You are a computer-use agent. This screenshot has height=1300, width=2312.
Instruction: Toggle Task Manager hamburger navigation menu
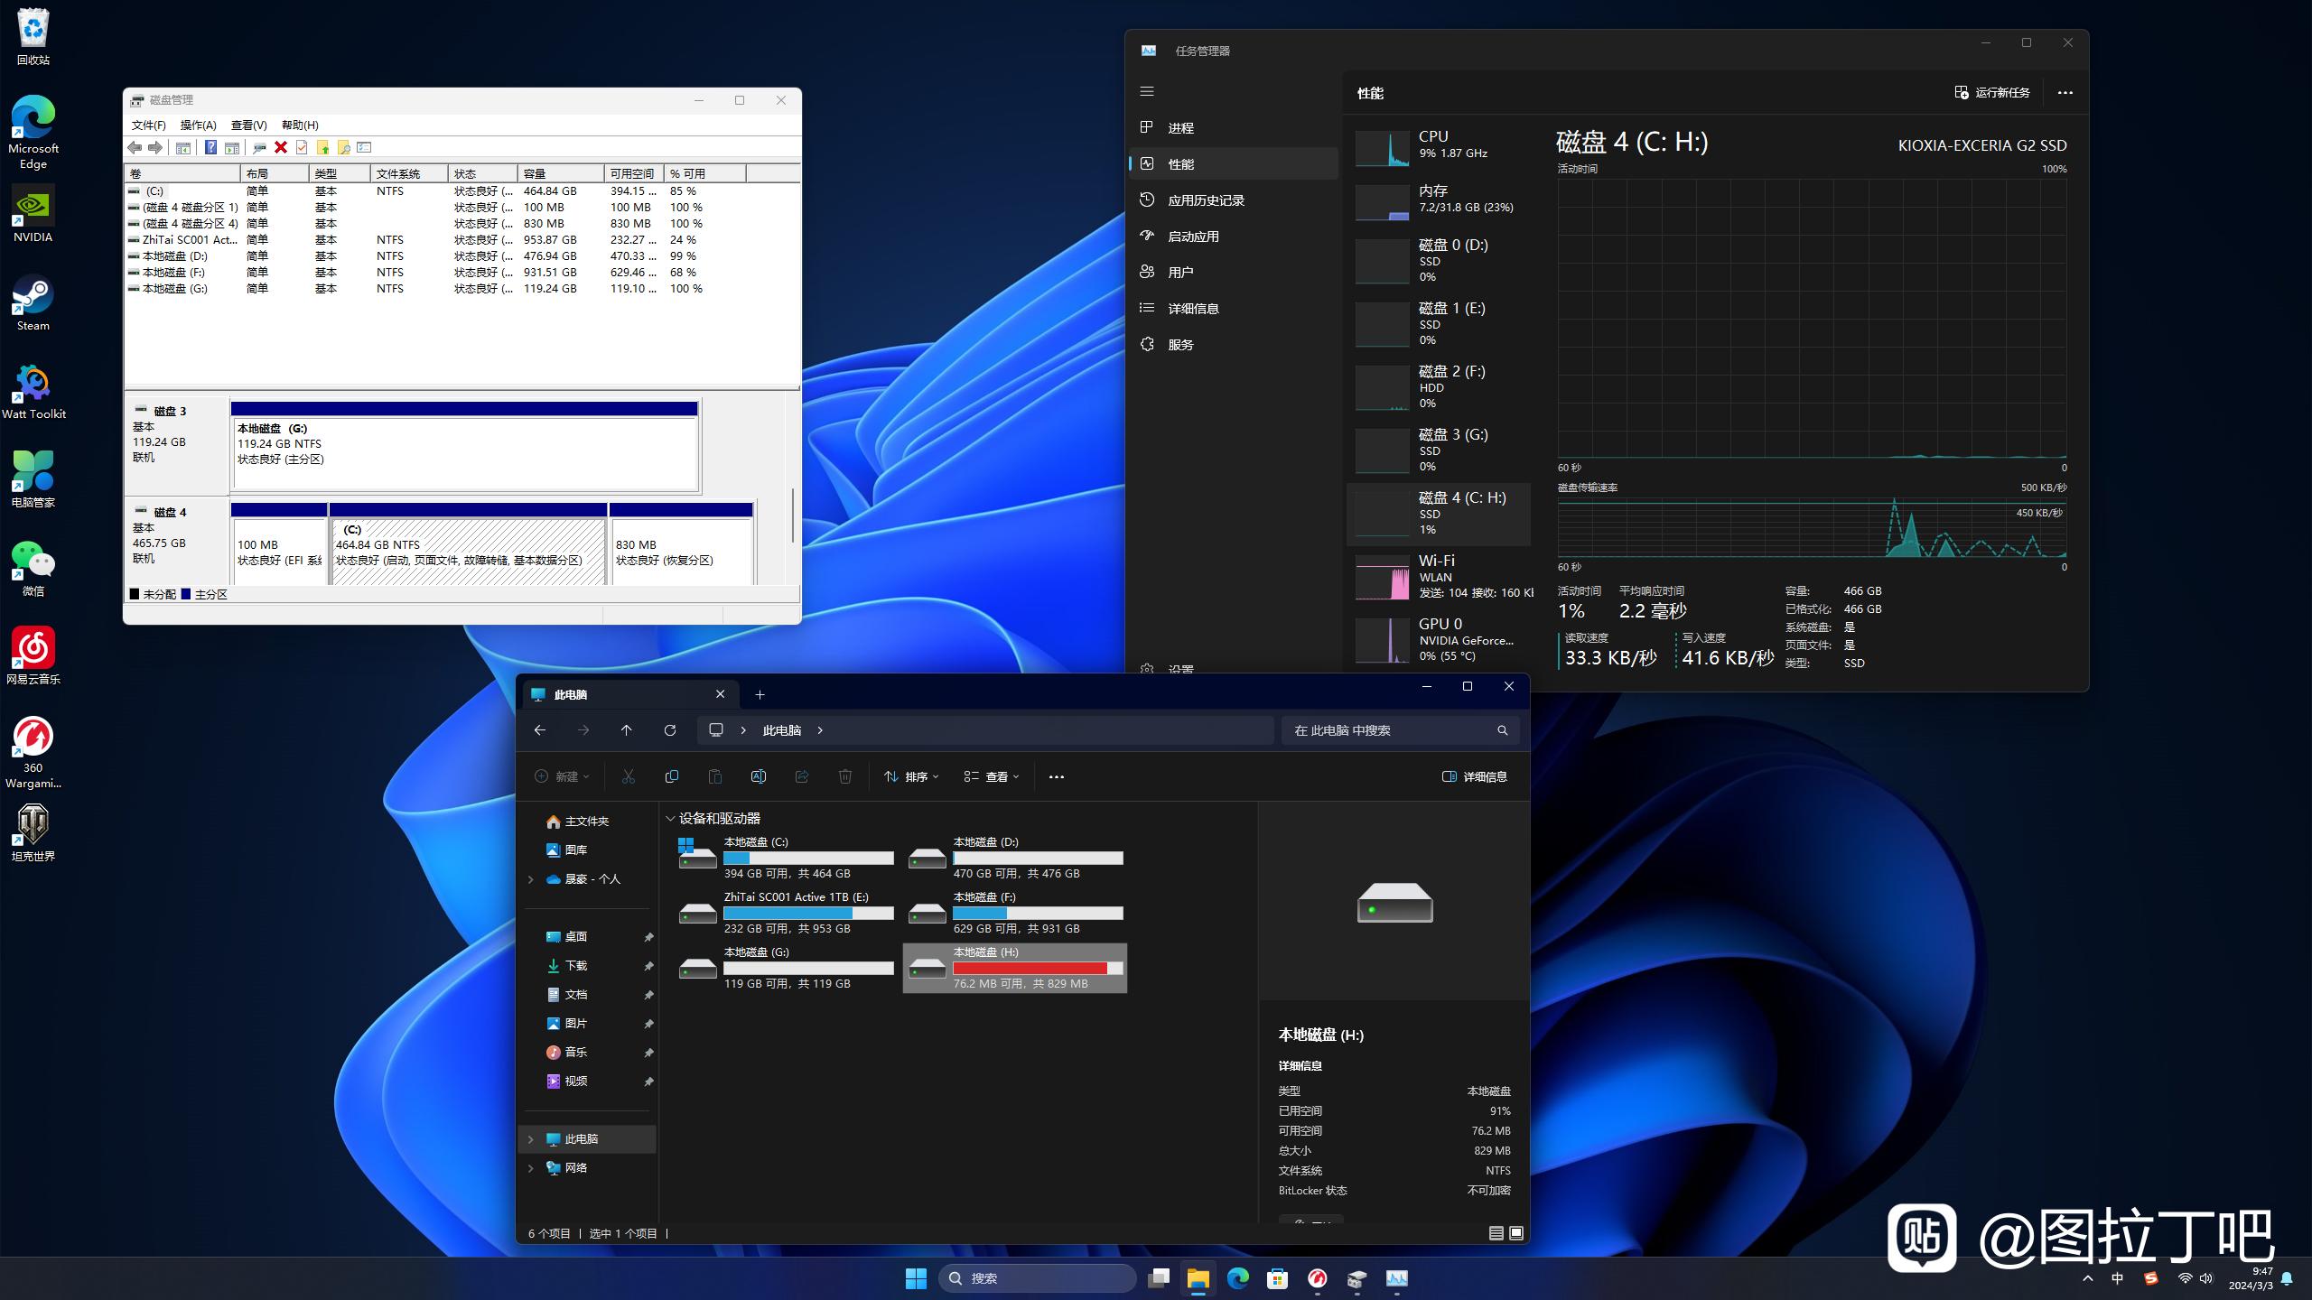point(1147,91)
